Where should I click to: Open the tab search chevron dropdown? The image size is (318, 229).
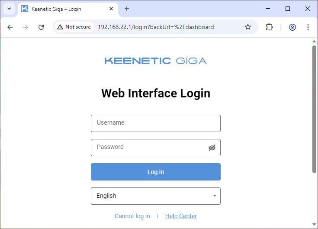(9, 9)
